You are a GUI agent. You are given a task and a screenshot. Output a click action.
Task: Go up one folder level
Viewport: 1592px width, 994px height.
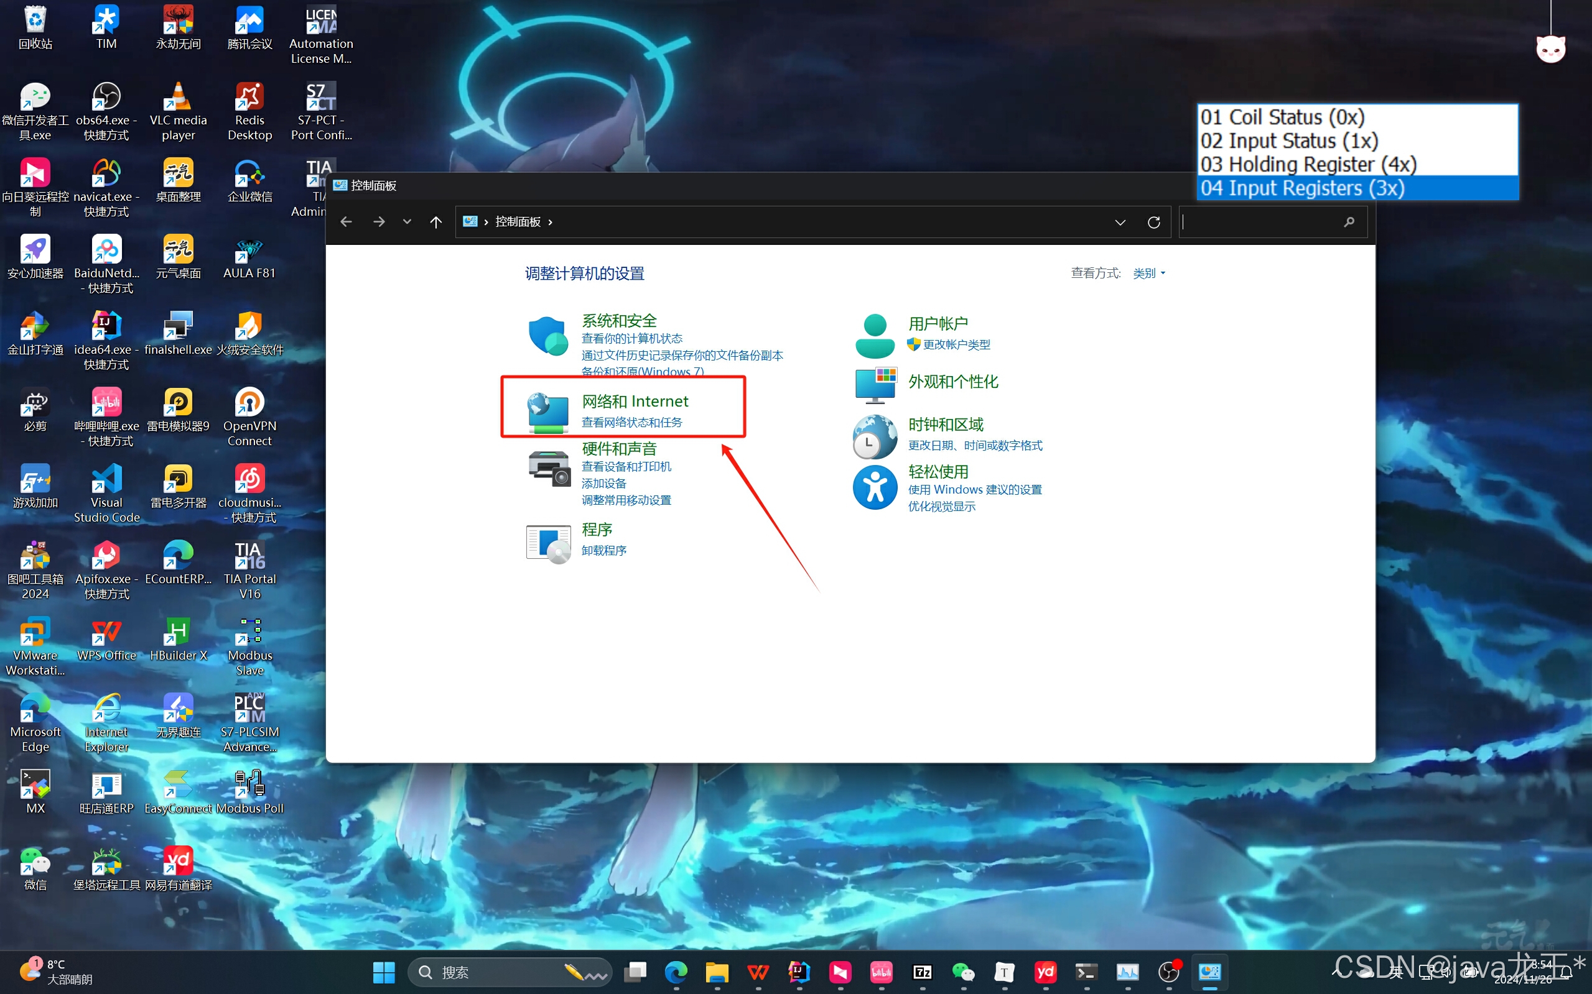[435, 222]
